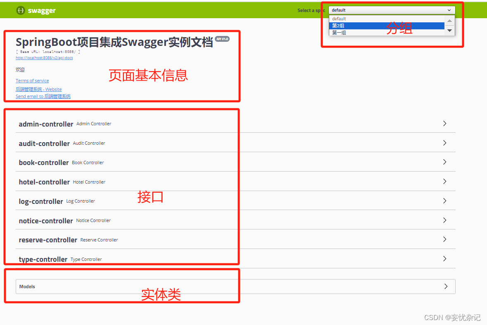
Task: Expand notice-controller using its chevron
Action: 445,220
